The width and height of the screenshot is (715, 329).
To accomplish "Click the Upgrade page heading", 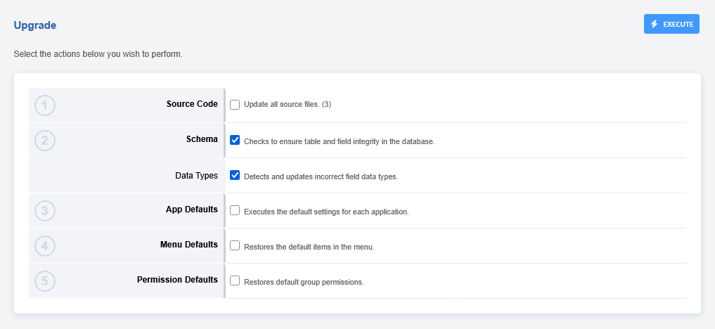I will [x=35, y=25].
